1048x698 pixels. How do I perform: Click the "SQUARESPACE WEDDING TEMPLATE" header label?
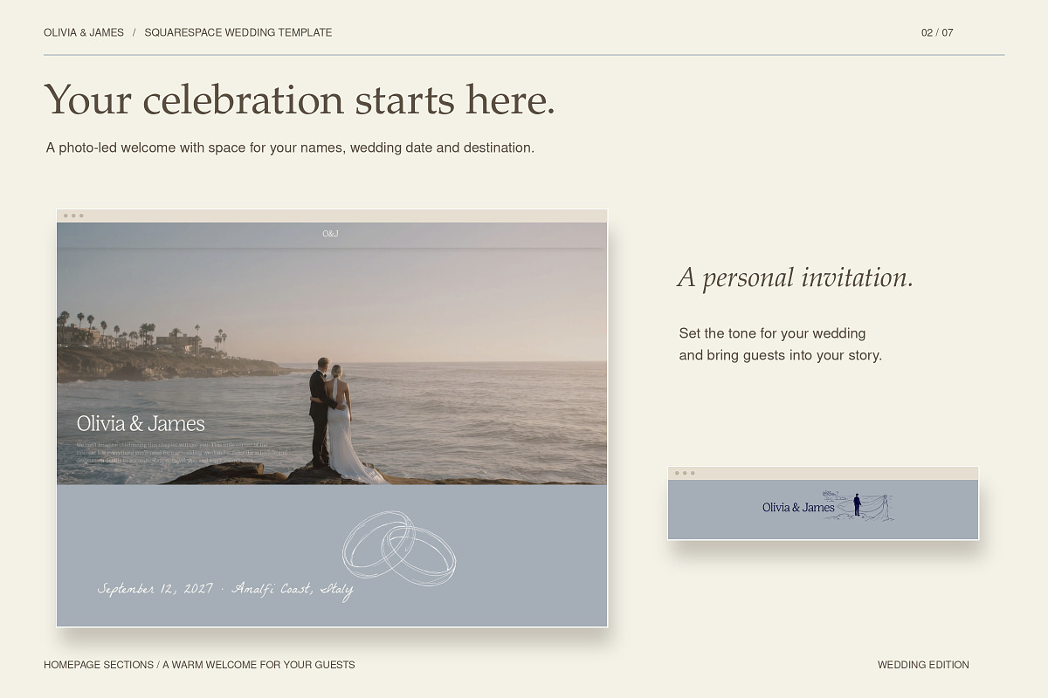click(x=238, y=32)
